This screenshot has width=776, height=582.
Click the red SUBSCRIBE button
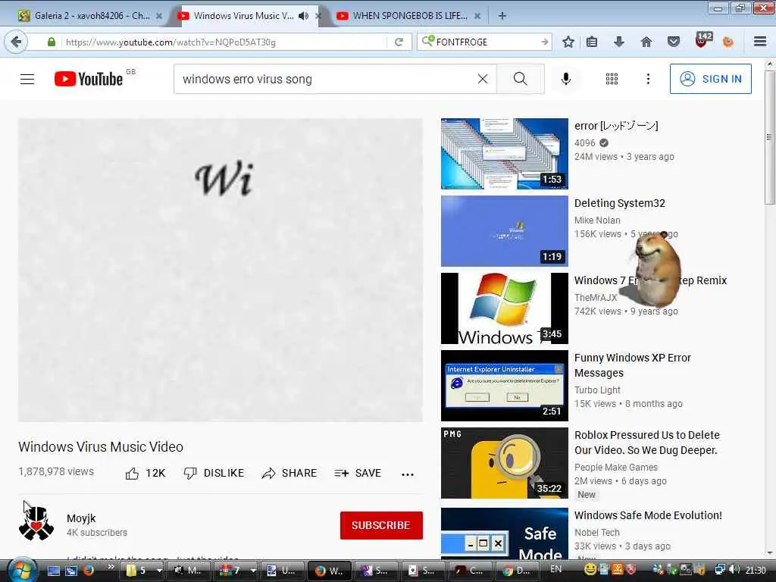381,525
